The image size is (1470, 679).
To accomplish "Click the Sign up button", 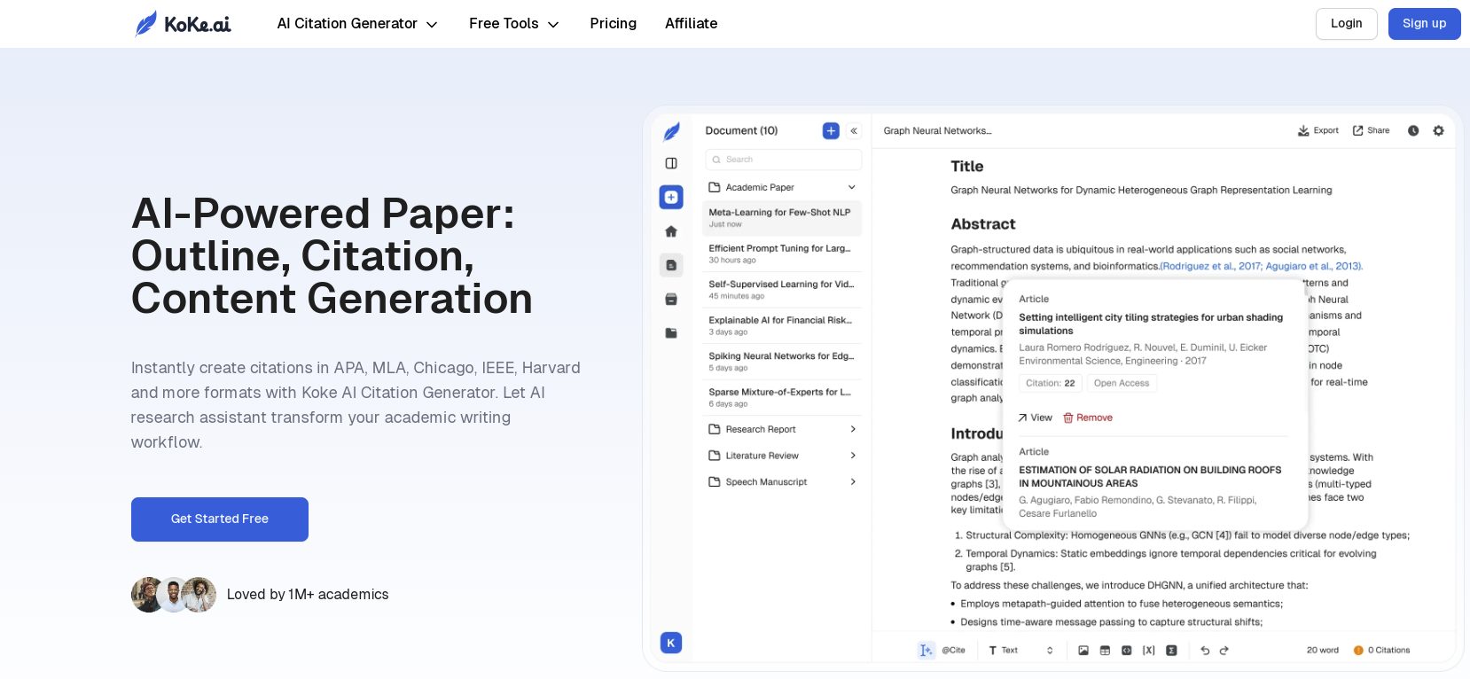I will 1424,24.
